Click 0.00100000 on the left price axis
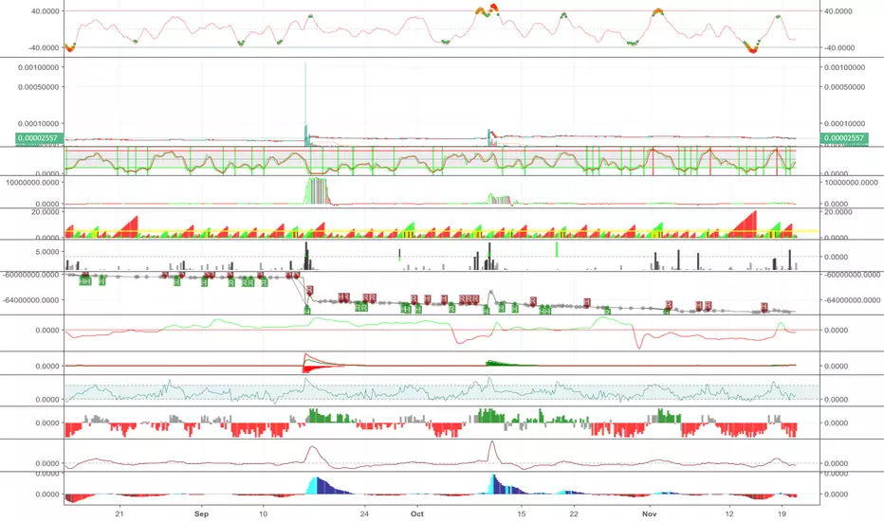Screen dimensions: 884x521 click(38, 67)
